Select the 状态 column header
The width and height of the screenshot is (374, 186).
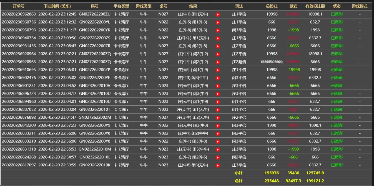[x=337, y=6]
